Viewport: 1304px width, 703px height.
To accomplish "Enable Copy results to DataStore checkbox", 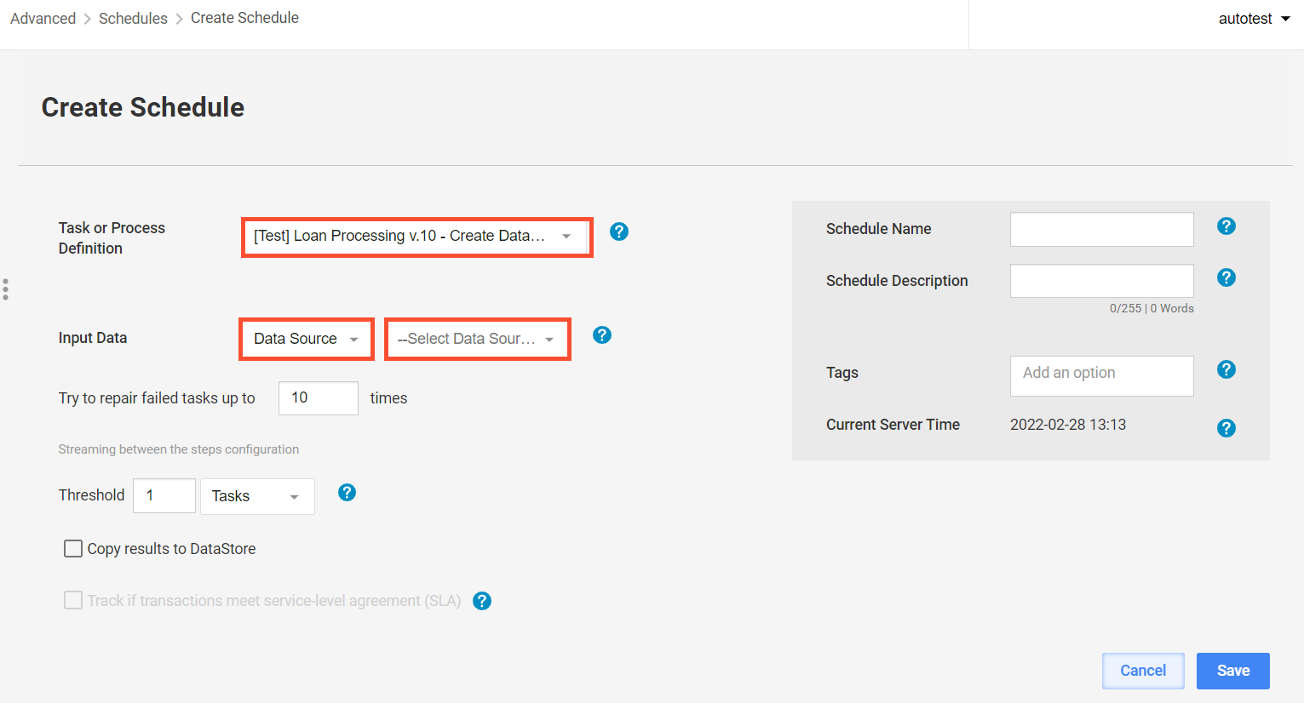I will tap(73, 549).
